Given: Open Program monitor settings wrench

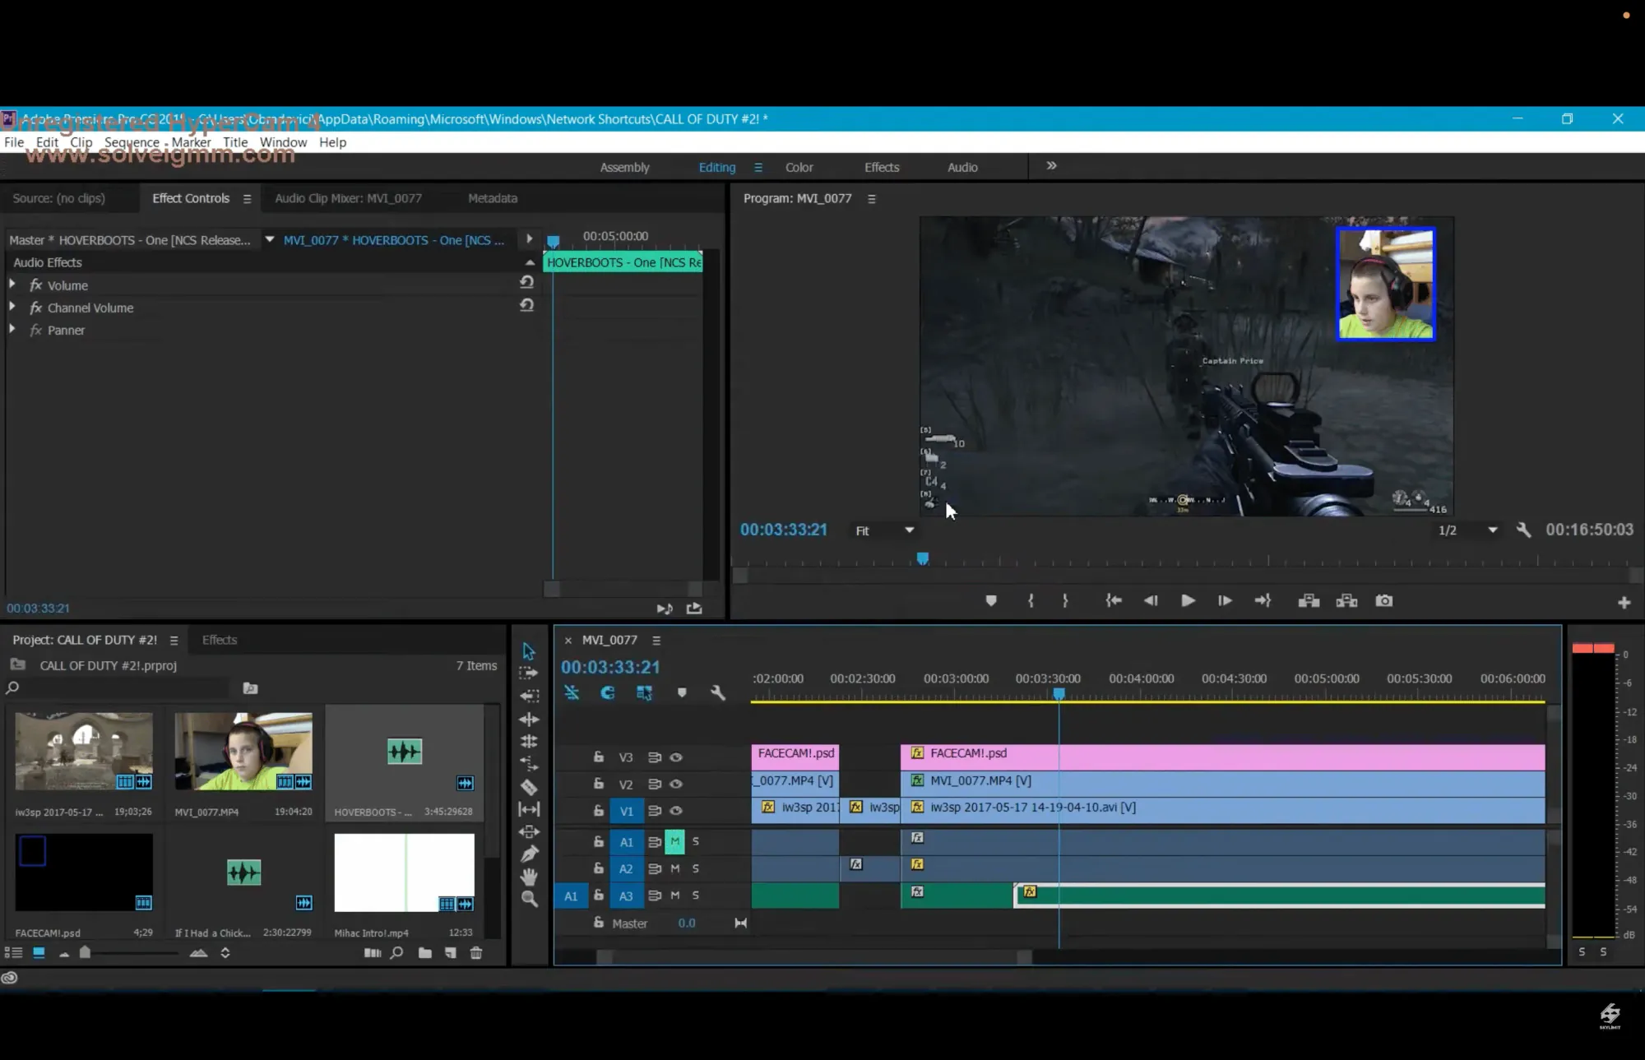Looking at the screenshot, I should 1523,530.
